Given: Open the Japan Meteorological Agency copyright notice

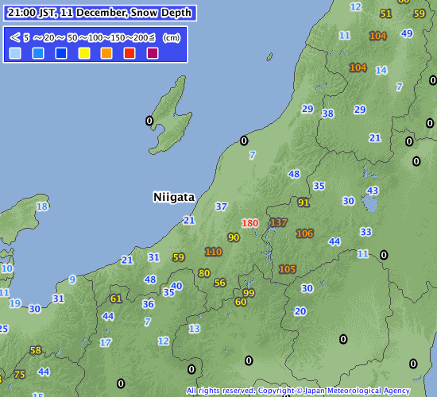Looking at the screenshot, I should pos(298,391).
